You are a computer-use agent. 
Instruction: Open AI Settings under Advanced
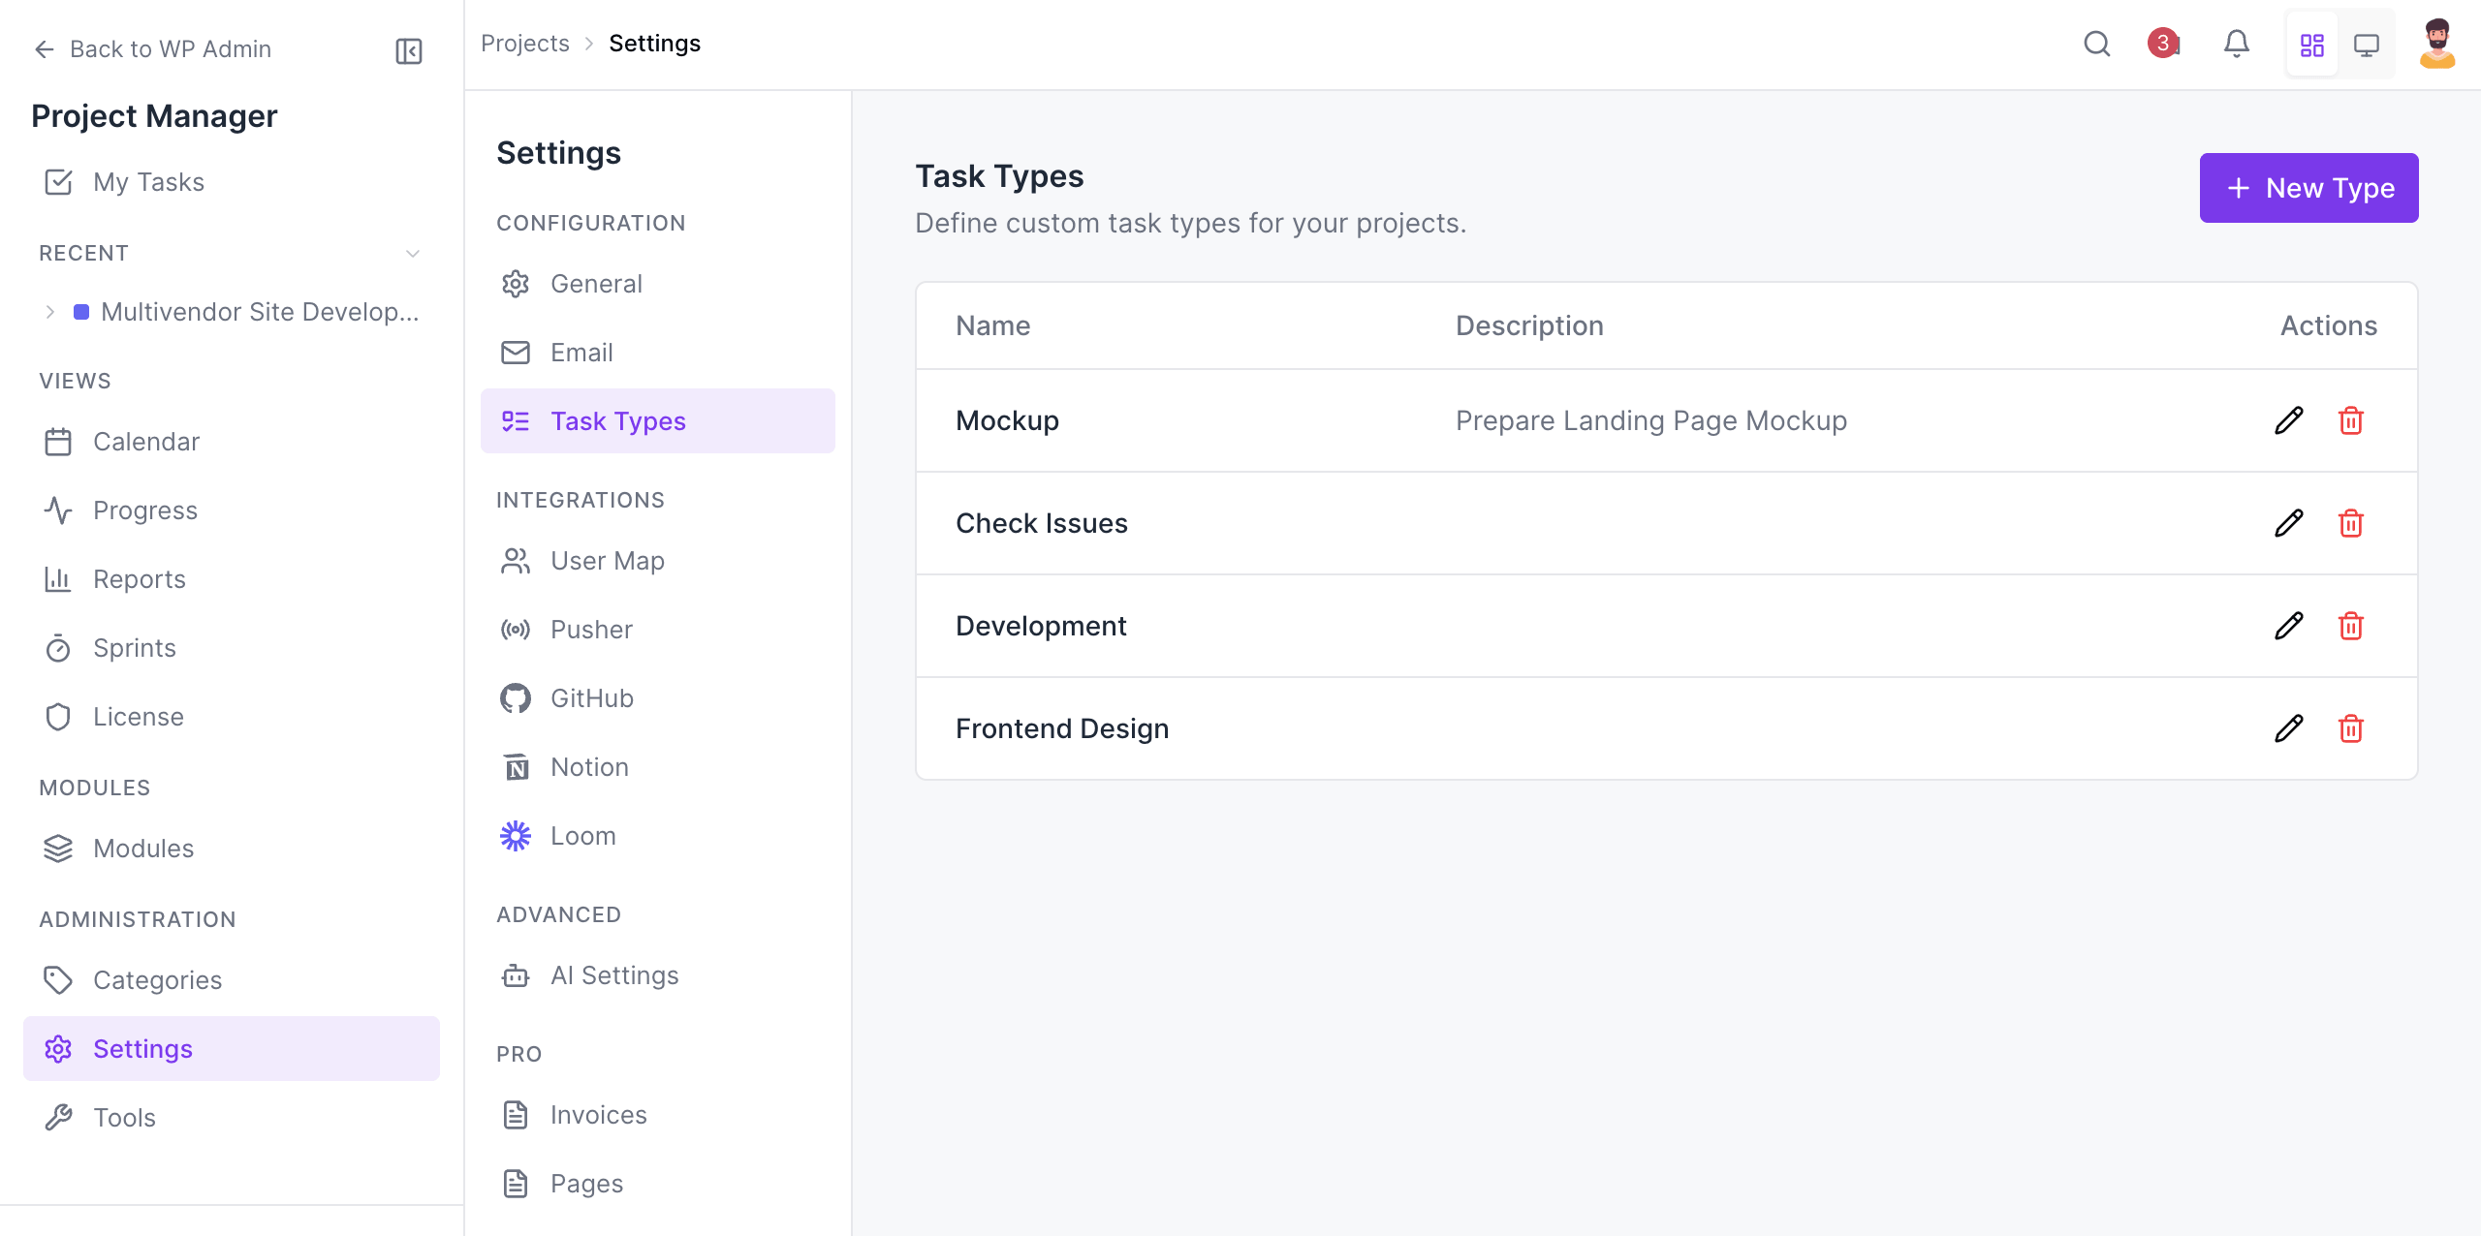(x=614, y=975)
